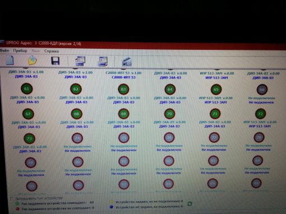Select the green address circle 69

(x=123, y=114)
